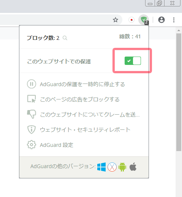Image resolution: width=182 pixels, height=197 pixels.
Task: Select このページの広告をブロックする
Action: coord(80,99)
